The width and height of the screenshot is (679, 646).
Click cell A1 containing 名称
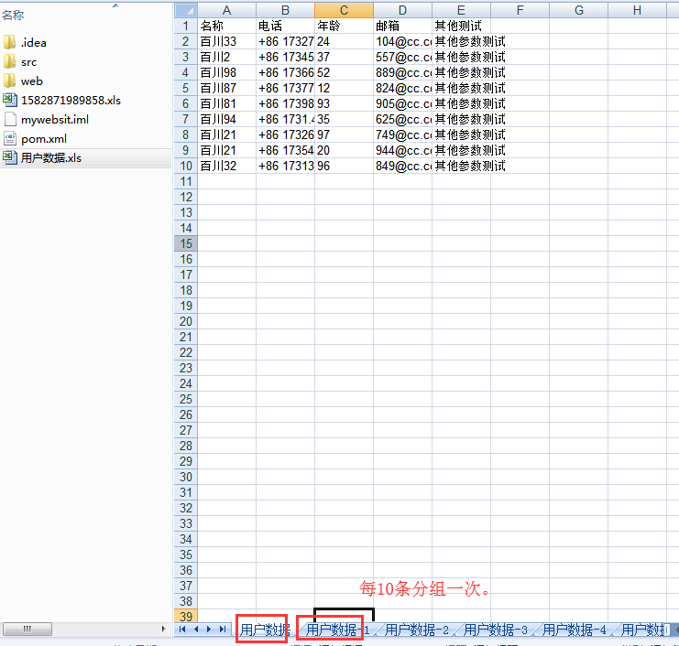[226, 26]
